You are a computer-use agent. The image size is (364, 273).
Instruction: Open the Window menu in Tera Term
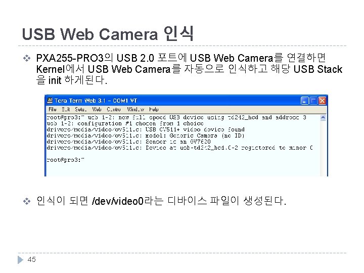coord(135,109)
